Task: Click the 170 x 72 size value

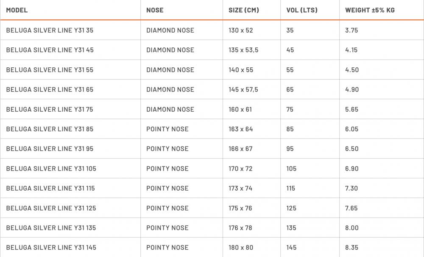Action: pyautogui.click(x=240, y=169)
